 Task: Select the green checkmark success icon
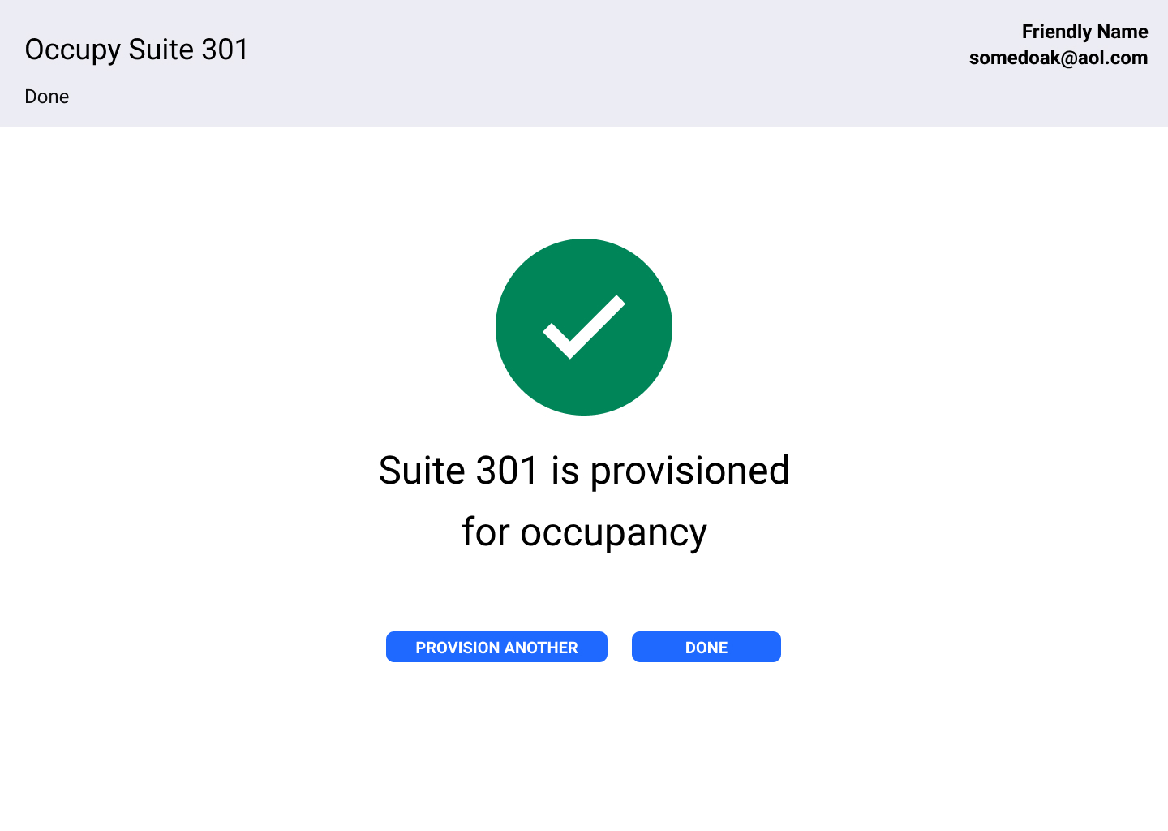[584, 327]
